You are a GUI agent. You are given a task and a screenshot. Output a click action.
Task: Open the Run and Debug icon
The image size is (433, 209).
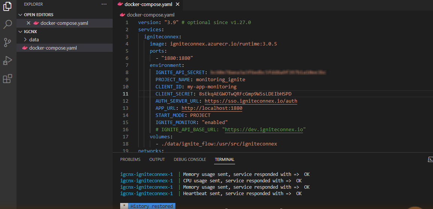pos(8,61)
